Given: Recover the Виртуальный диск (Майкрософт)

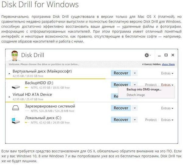Looking at the screenshot, I should (121, 73).
